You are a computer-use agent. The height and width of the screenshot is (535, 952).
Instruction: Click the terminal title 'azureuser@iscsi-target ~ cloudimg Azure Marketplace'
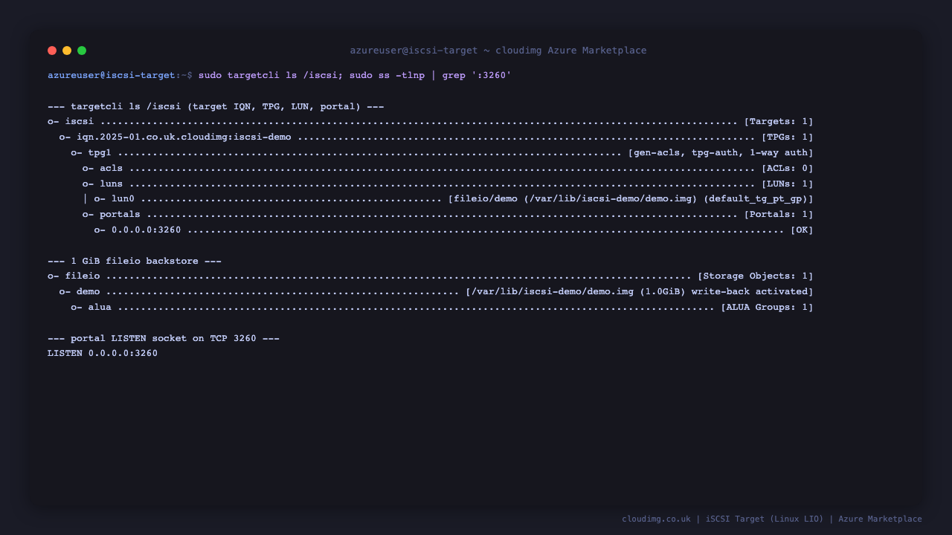pos(498,51)
